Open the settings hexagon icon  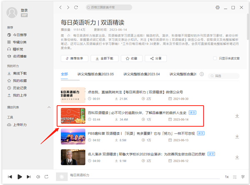217,7
